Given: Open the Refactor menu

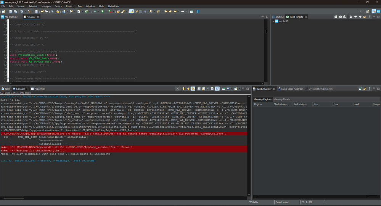Looking at the screenshot, I should tap(33, 6).
